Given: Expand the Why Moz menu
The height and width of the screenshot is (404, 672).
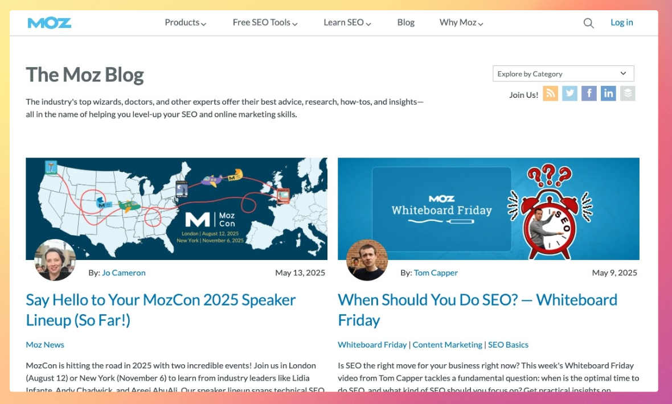Looking at the screenshot, I should coord(461,23).
